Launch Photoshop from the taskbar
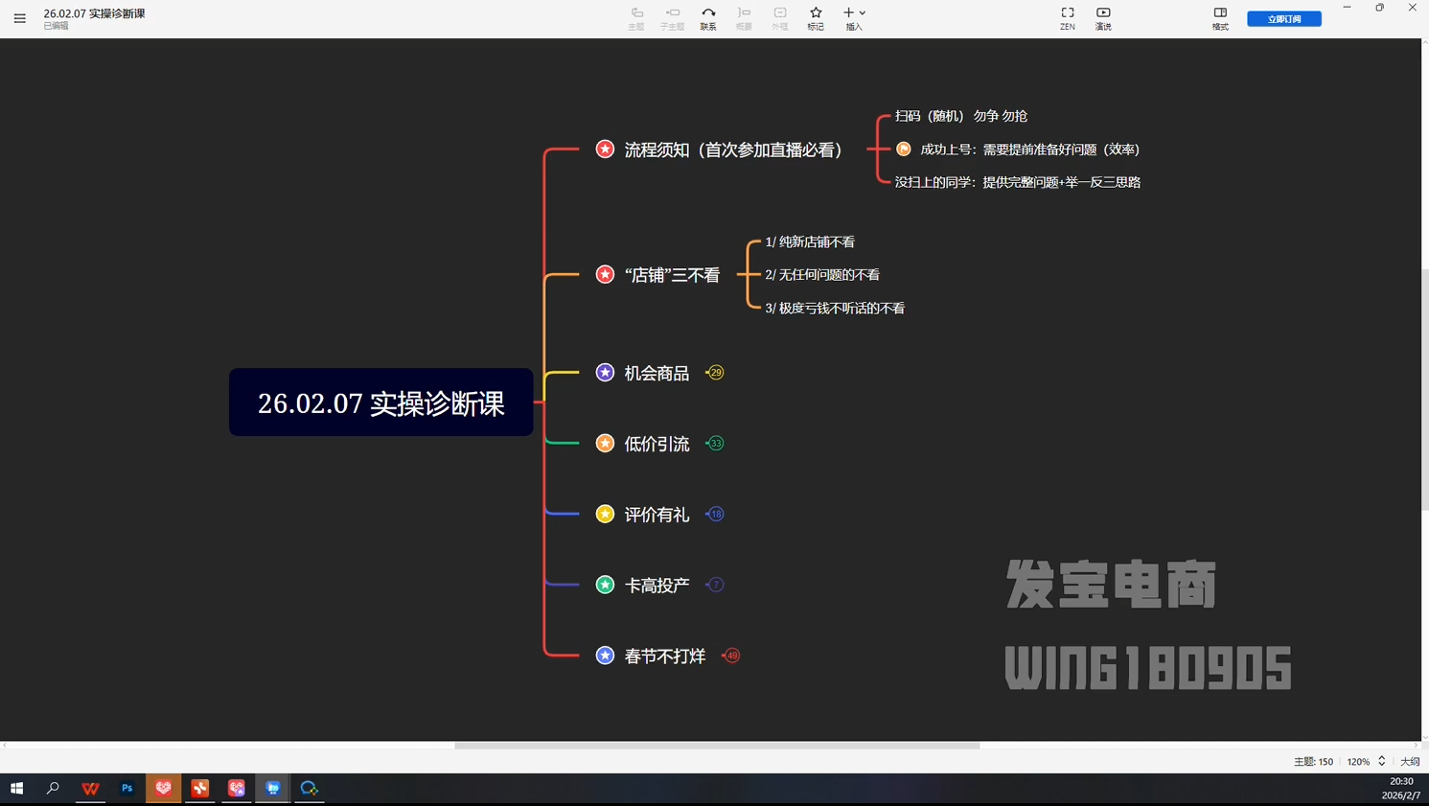 (x=127, y=788)
